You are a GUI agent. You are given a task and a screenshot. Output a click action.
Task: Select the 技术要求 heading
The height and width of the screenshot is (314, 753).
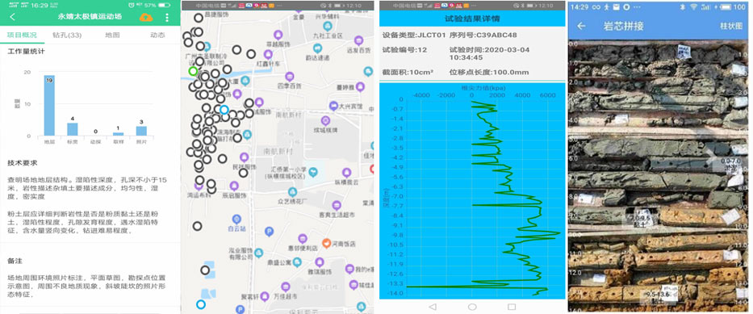(x=23, y=163)
